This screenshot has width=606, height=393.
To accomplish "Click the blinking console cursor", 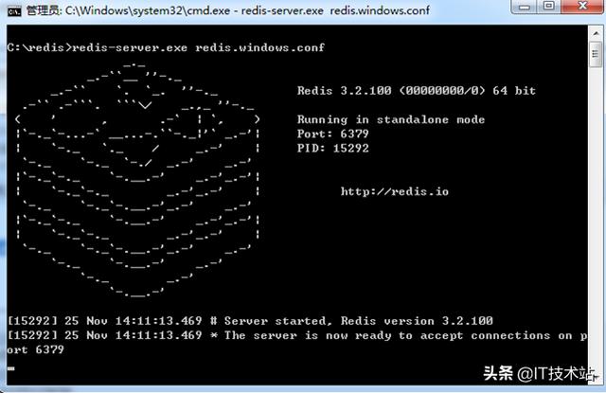I will click(x=10, y=368).
